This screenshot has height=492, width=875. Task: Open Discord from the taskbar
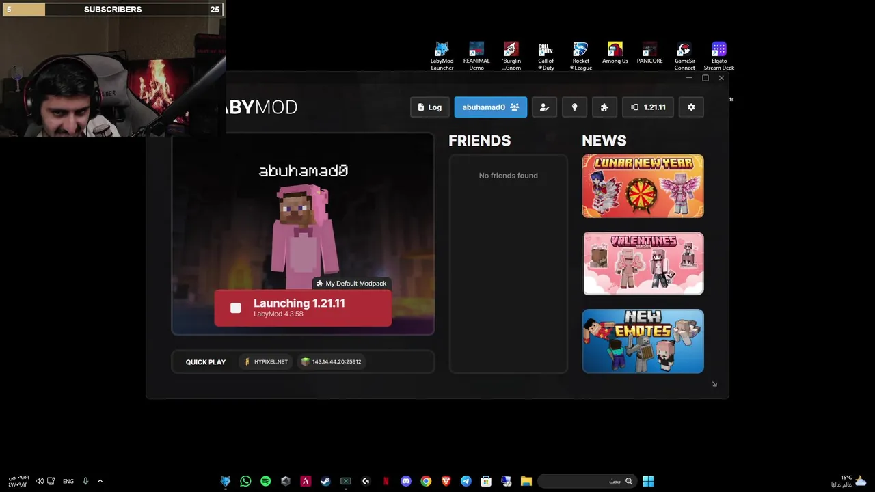pyautogui.click(x=406, y=481)
